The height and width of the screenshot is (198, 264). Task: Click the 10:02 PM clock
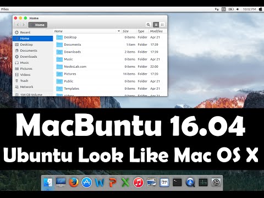coord(249,9)
